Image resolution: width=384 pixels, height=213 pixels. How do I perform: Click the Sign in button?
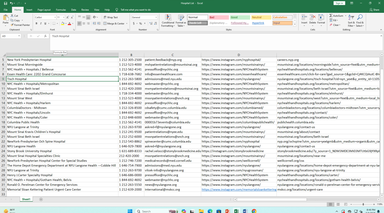tap(339, 3)
